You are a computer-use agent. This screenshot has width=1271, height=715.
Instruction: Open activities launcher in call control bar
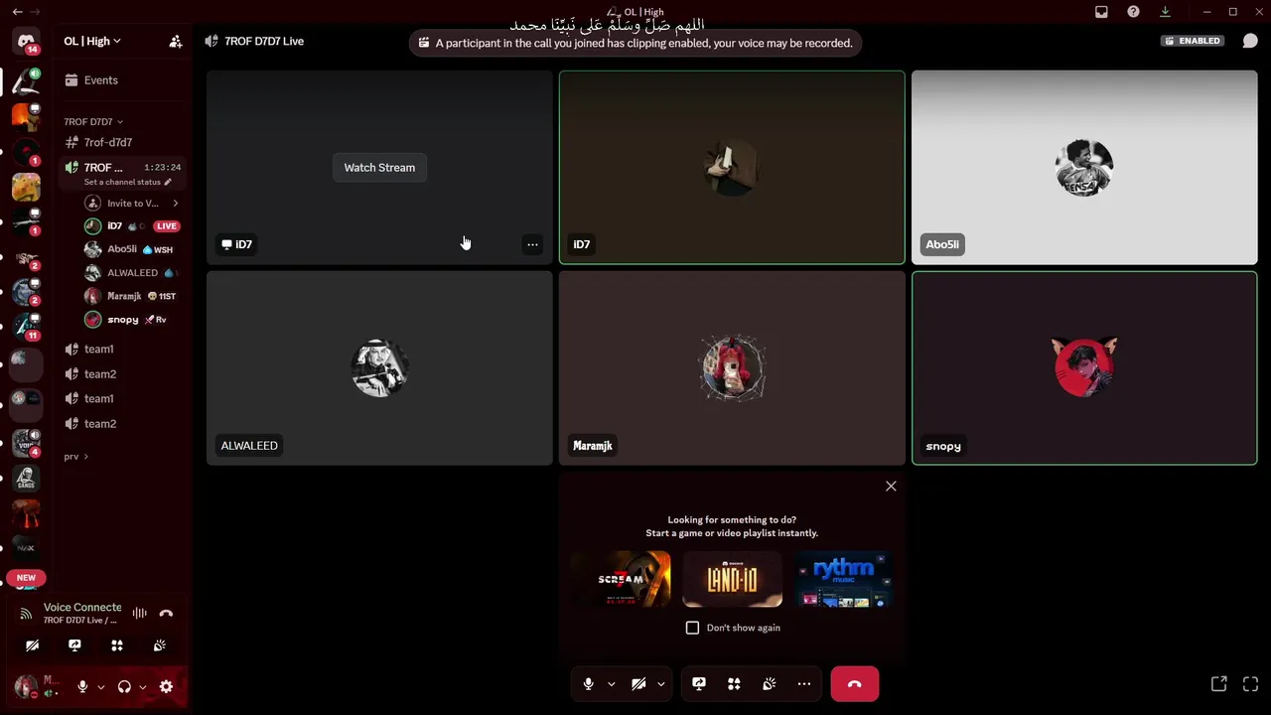tap(734, 684)
